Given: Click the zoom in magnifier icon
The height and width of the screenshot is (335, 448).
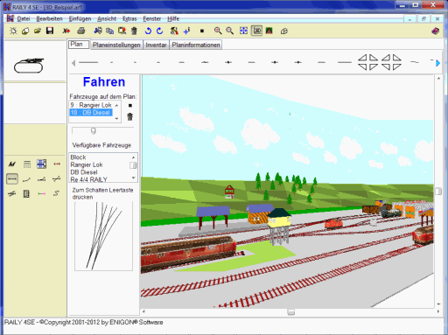Looking at the screenshot, I should click(x=218, y=31).
